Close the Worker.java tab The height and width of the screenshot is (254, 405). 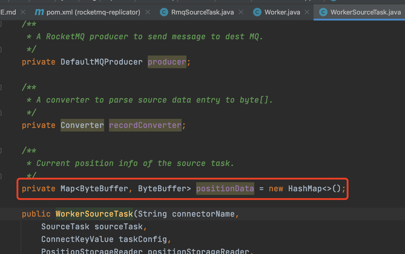[307, 12]
